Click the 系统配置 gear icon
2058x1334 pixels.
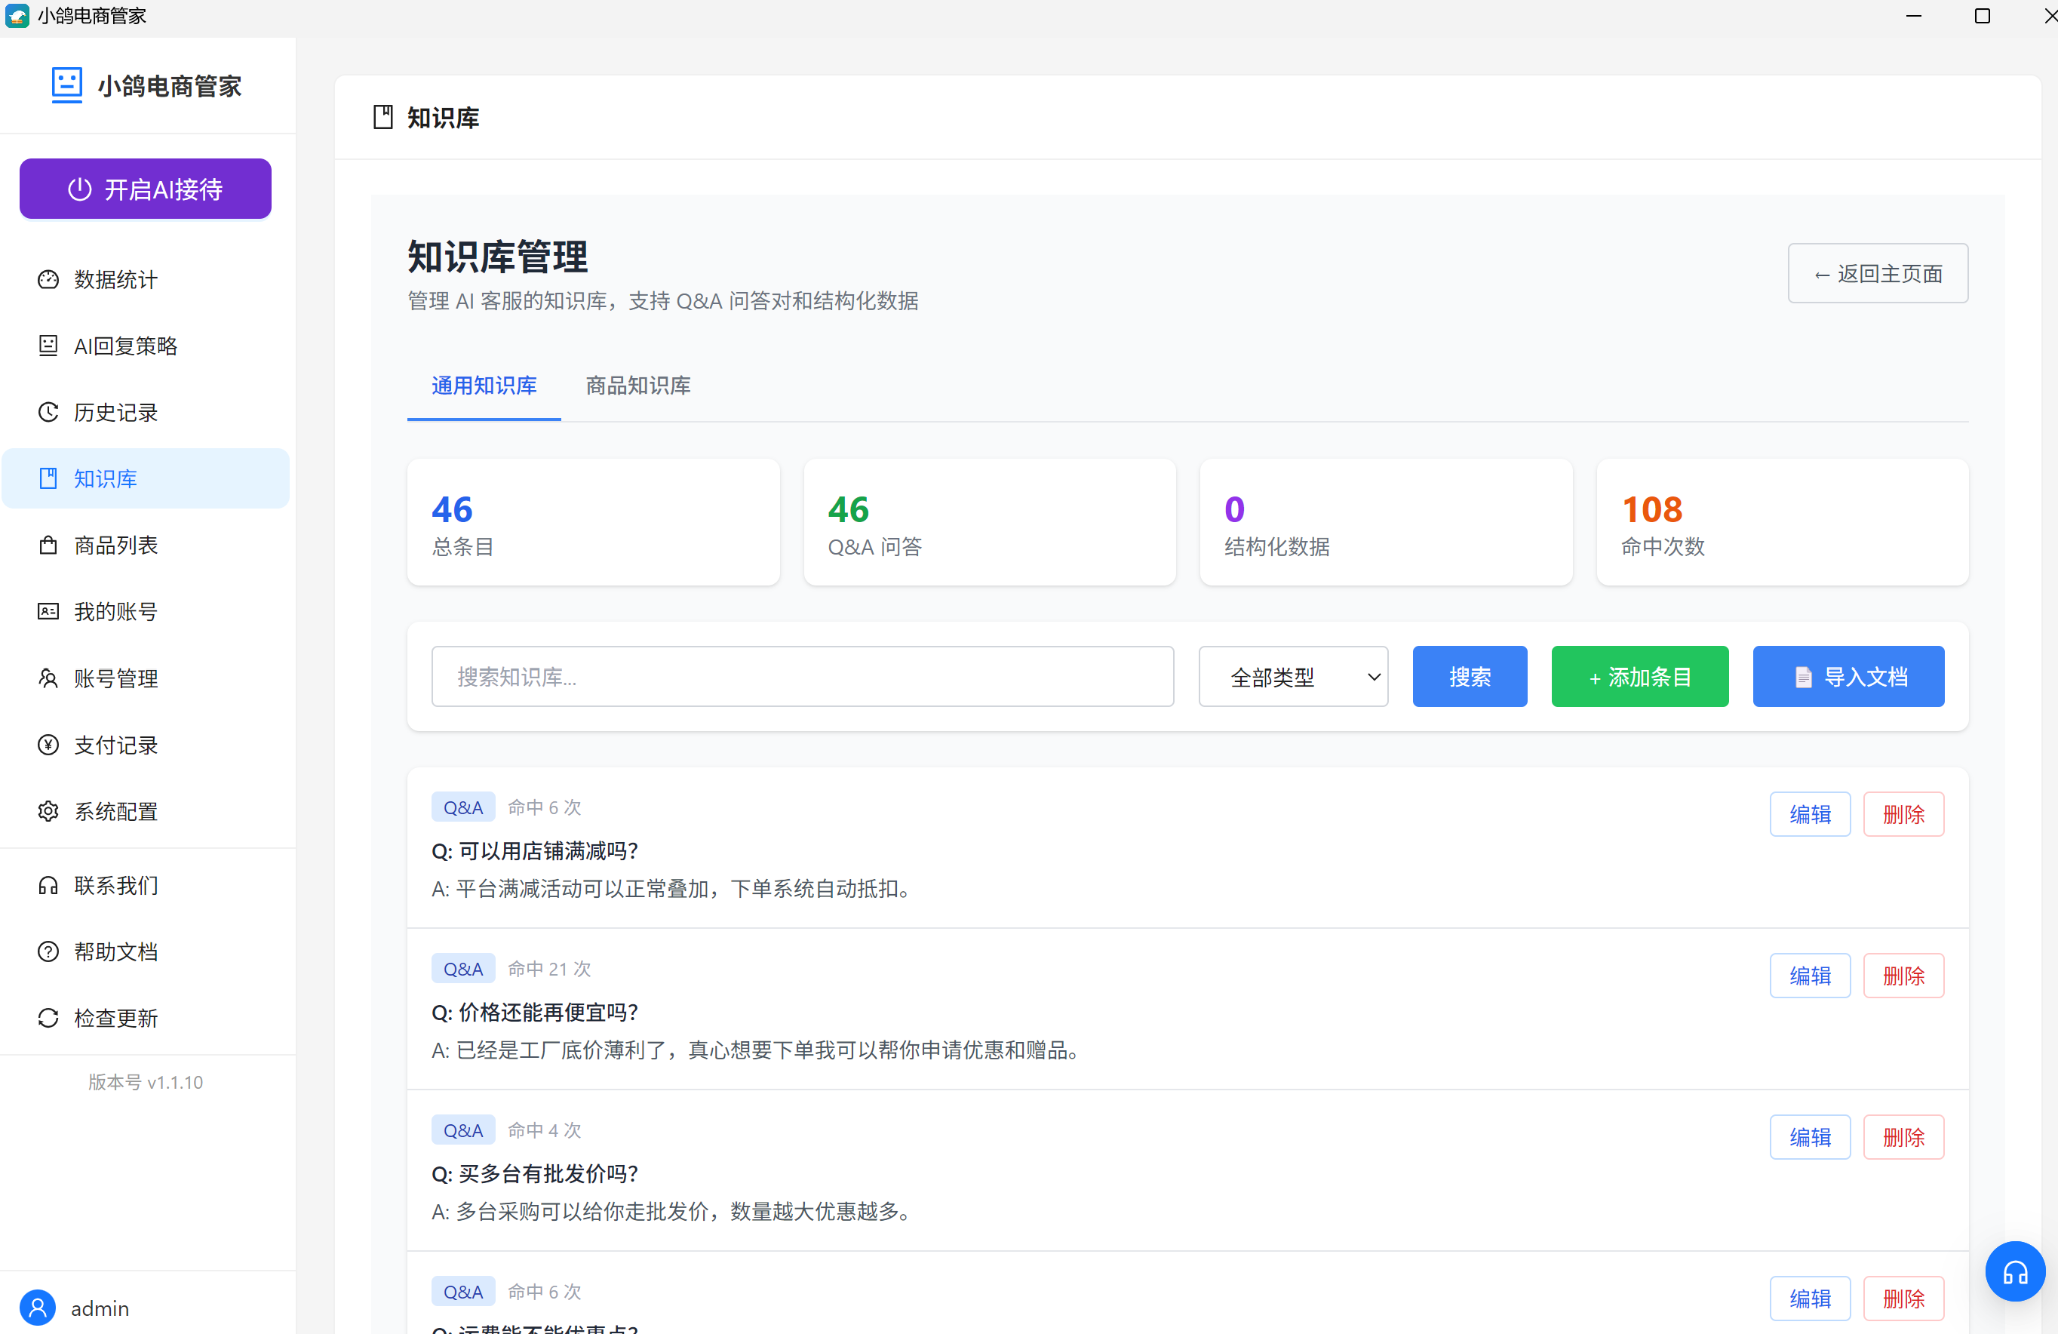48,811
